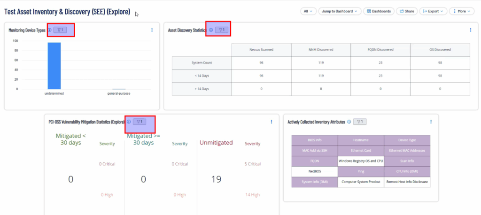Open kebab menu on Asset Discovery Statistics widget
The height and width of the screenshot is (215, 481).
click(470, 30)
